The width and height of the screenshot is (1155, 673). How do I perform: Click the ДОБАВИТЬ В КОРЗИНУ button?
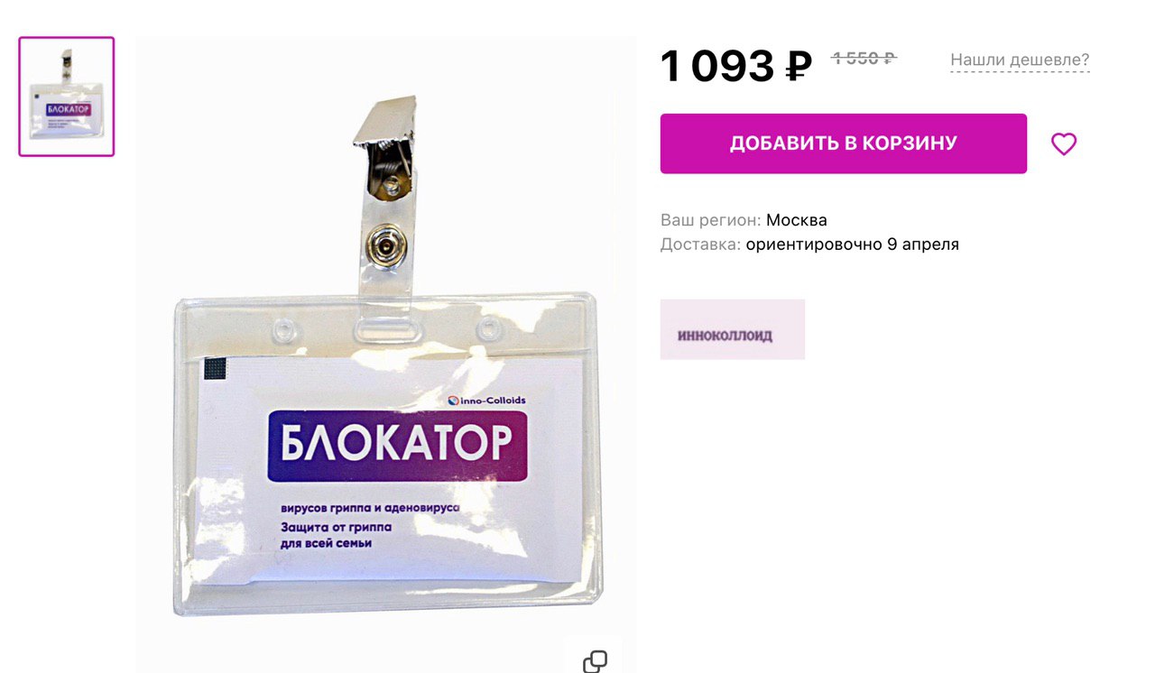(x=843, y=143)
